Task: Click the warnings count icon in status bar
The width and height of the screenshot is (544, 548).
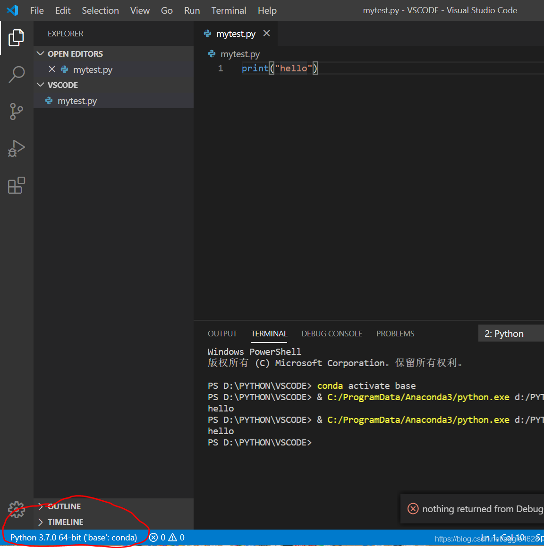Action: click(x=173, y=538)
